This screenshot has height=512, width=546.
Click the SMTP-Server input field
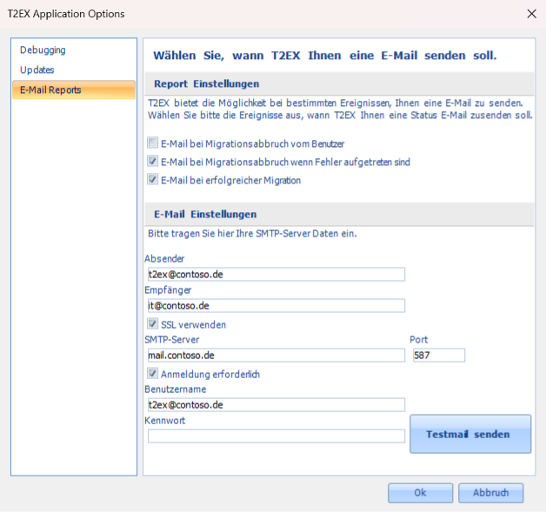pos(276,355)
